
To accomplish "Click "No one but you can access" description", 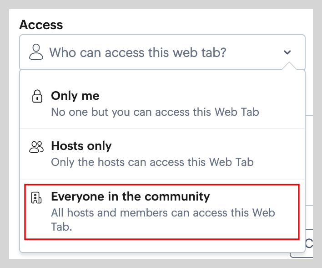I will point(155,112).
